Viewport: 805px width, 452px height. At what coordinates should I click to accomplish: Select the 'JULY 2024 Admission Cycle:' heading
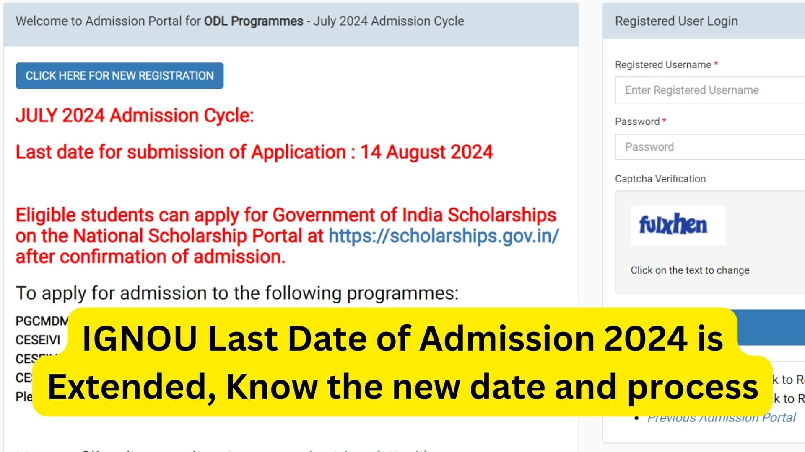[135, 116]
